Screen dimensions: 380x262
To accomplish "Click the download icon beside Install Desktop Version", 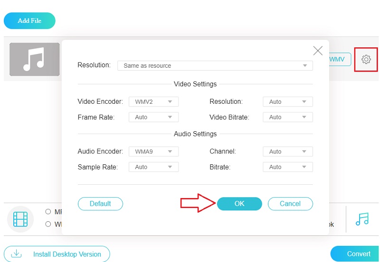I will point(17,254).
